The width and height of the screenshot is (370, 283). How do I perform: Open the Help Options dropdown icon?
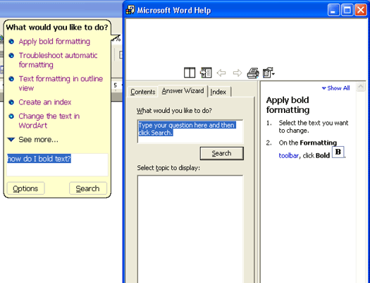pyautogui.click(x=269, y=73)
